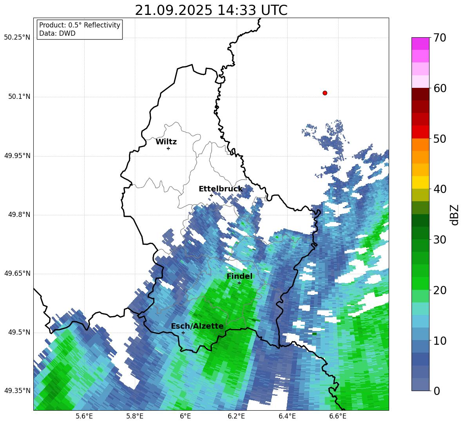Click the 49.35°N latitude label
This screenshot has width=464, height=424.
17,391
